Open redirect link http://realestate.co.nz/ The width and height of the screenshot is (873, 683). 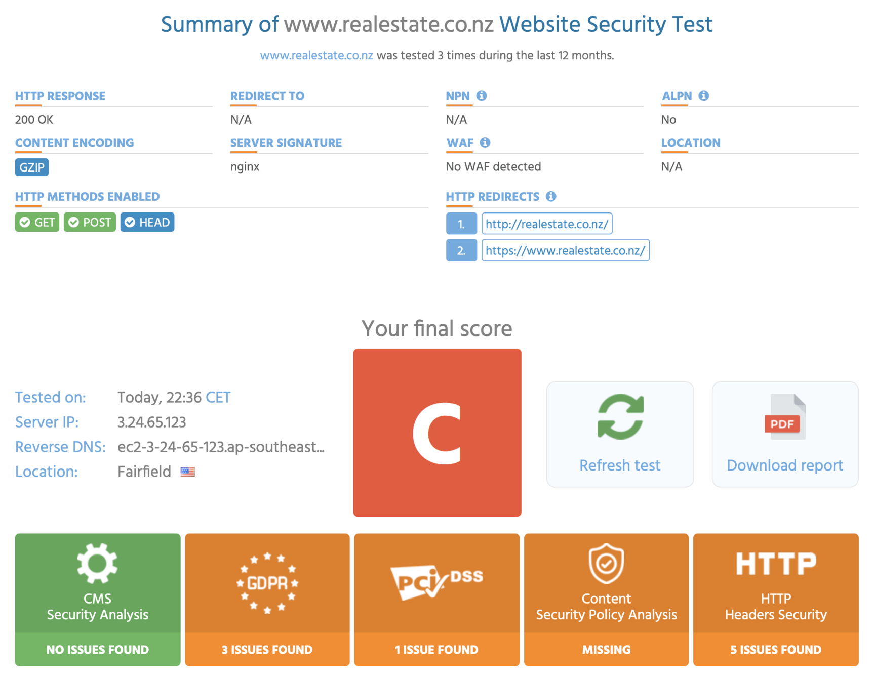(547, 224)
